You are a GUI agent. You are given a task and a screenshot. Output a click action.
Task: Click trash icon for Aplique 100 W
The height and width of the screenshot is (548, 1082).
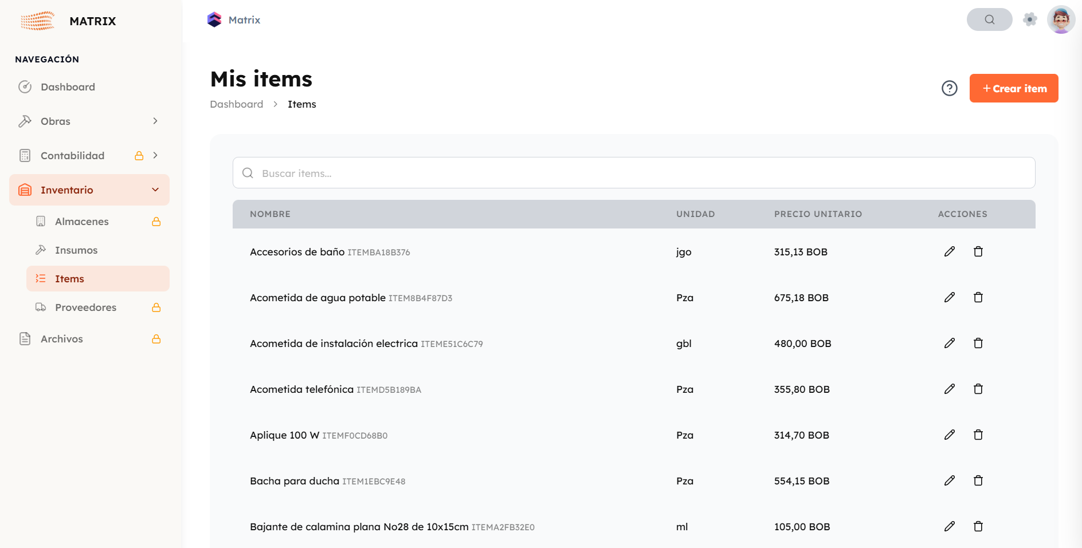pyautogui.click(x=978, y=435)
